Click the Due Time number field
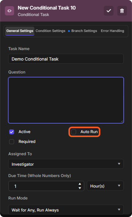 pyautogui.click(x=46, y=186)
